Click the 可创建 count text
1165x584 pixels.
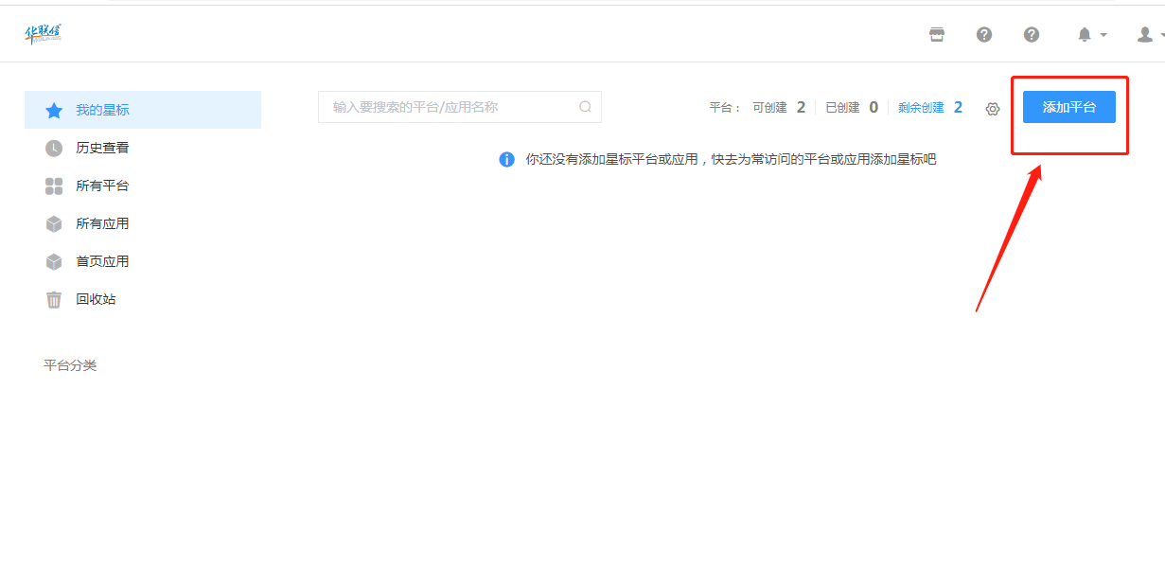pos(779,108)
